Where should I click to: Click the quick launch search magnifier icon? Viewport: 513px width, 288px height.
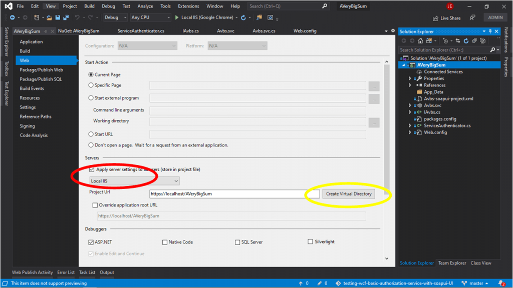(325, 6)
